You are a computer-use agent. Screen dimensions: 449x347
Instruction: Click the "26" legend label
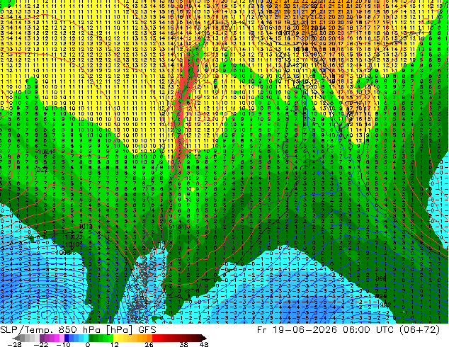149,344
